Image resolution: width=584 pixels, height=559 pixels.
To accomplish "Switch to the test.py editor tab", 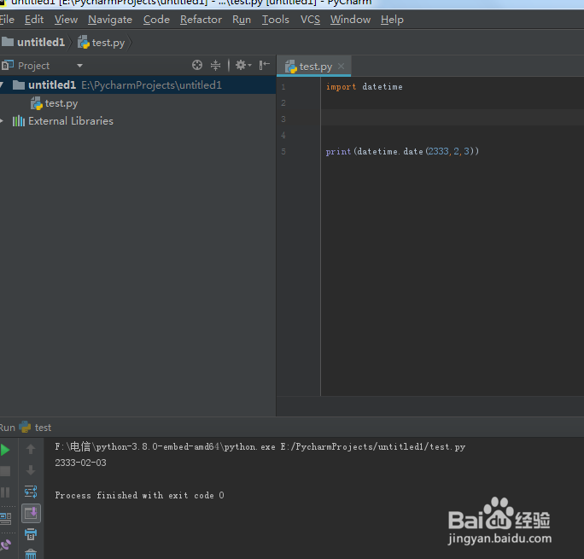I will [315, 67].
